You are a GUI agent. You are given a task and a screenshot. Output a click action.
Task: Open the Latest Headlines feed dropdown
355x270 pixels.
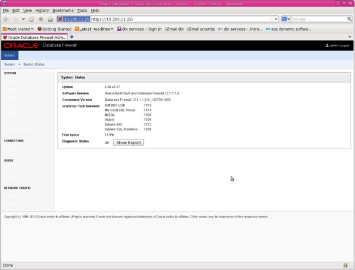[95, 29]
